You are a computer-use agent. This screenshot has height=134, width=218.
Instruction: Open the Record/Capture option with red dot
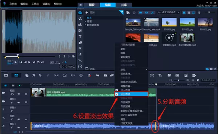89,75
